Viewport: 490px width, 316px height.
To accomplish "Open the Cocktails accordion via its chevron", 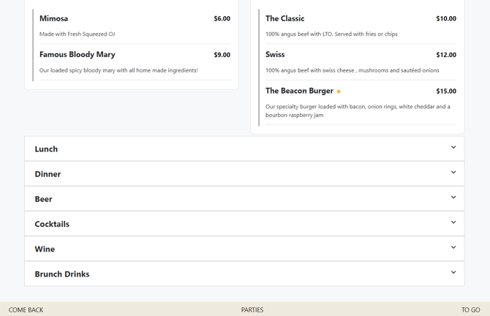I will tap(453, 222).
